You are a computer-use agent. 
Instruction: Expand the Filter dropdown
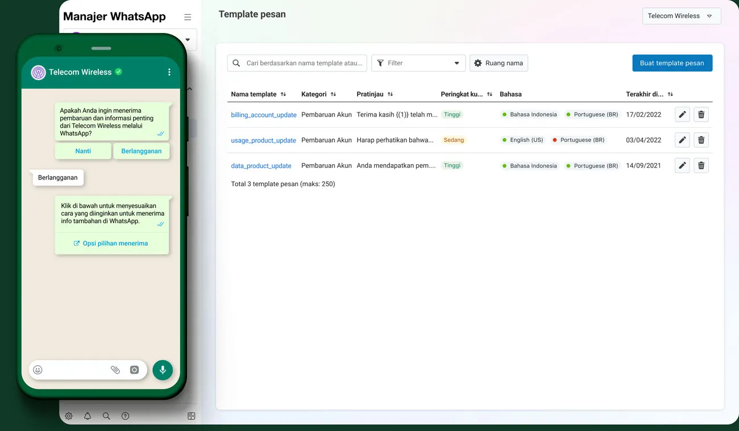418,63
